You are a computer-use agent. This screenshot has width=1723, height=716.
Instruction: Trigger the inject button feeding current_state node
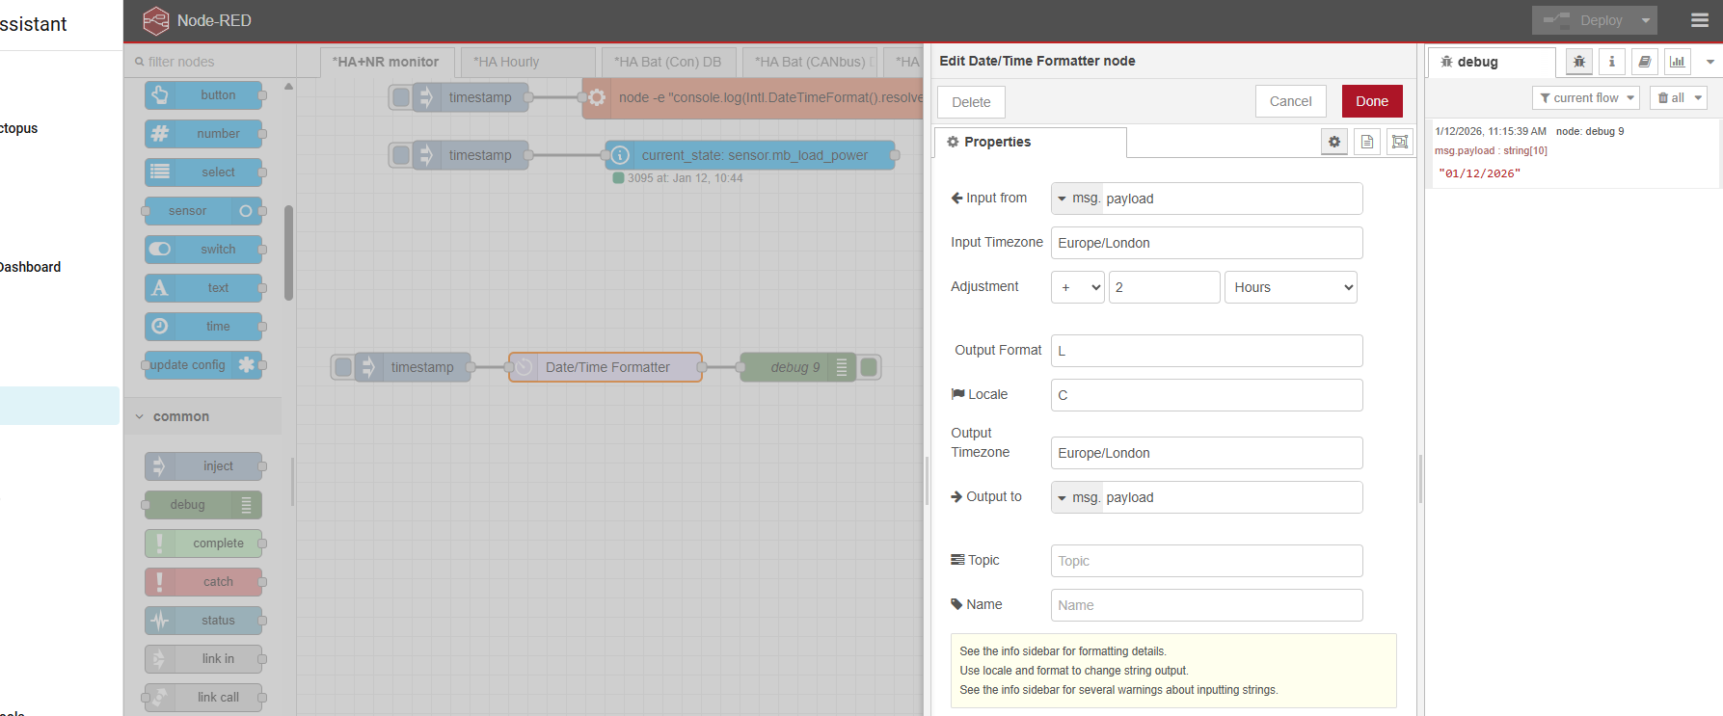click(x=400, y=155)
